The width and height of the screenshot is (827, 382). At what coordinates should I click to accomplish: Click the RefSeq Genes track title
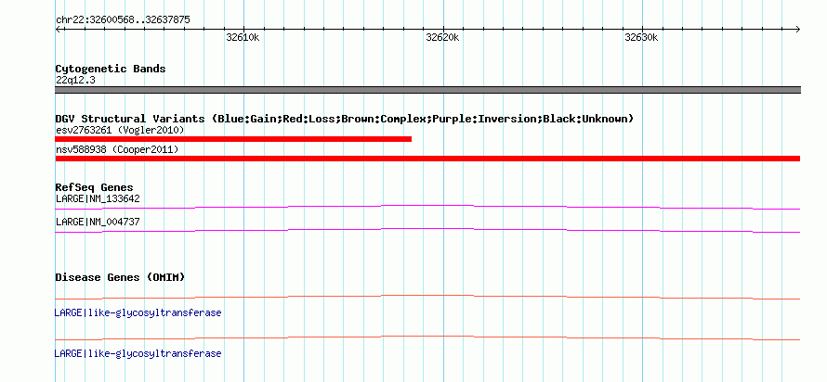pos(95,187)
